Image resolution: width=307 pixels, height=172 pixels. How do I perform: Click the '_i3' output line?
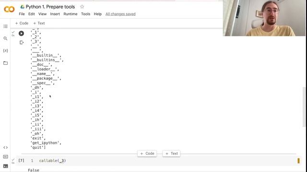pyautogui.click(x=37, y=106)
